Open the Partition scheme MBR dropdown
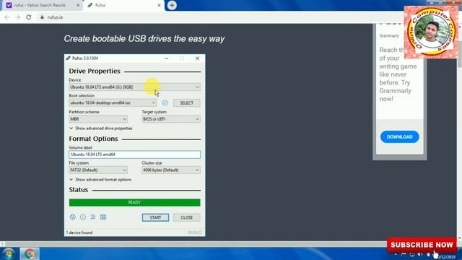 tap(98, 118)
